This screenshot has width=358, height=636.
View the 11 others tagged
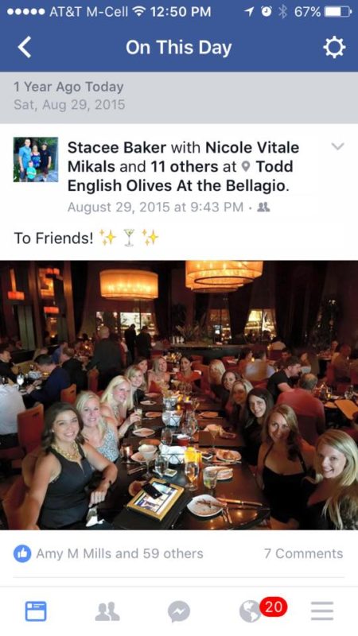tap(185, 167)
